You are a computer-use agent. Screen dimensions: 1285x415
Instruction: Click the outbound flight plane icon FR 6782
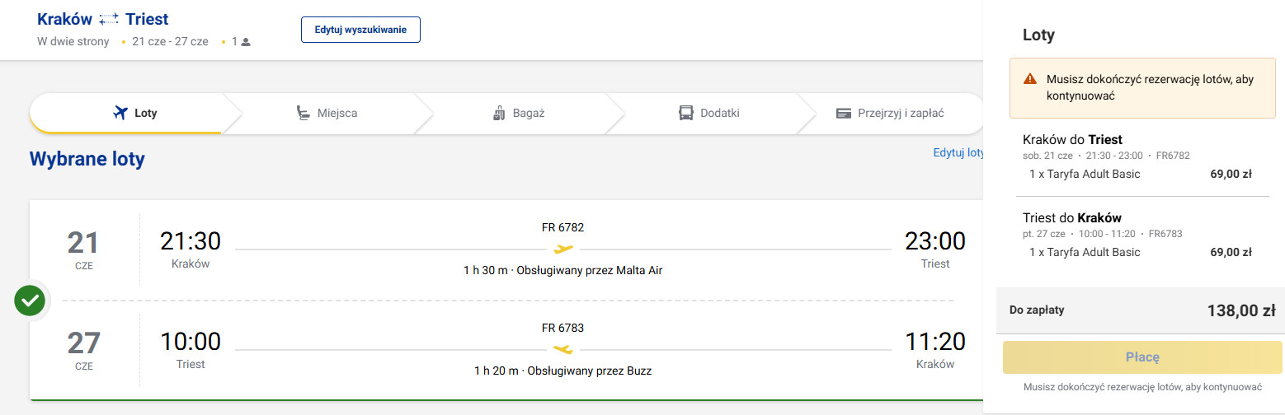(x=563, y=249)
